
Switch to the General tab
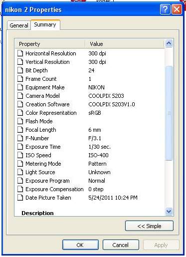[19, 25]
